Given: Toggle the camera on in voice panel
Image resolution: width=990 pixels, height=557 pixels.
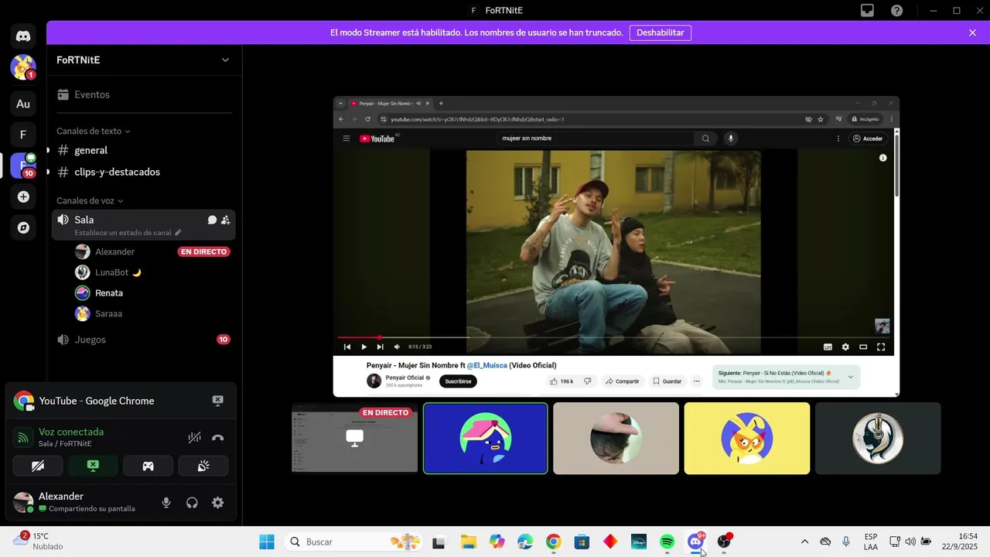Looking at the screenshot, I should point(37,466).
